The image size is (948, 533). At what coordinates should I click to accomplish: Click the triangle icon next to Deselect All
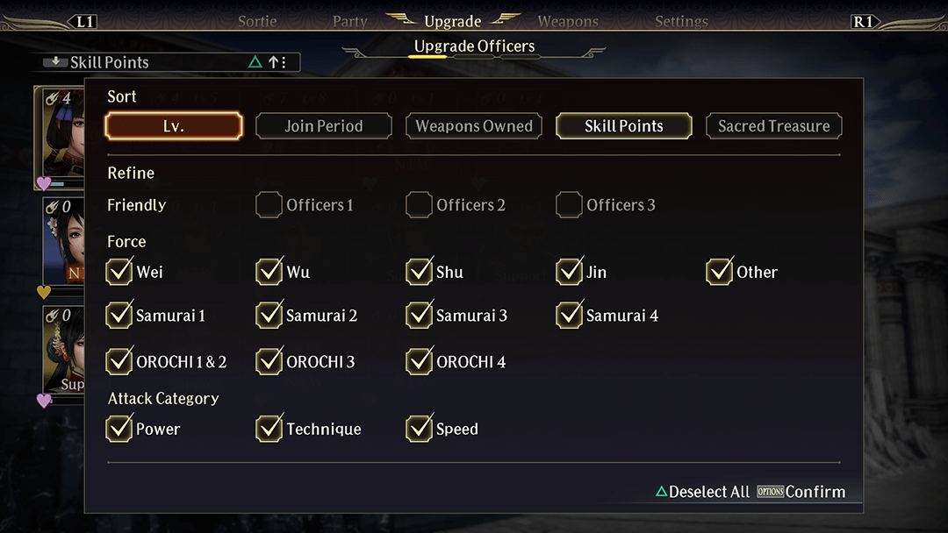(x=662, y=491)
